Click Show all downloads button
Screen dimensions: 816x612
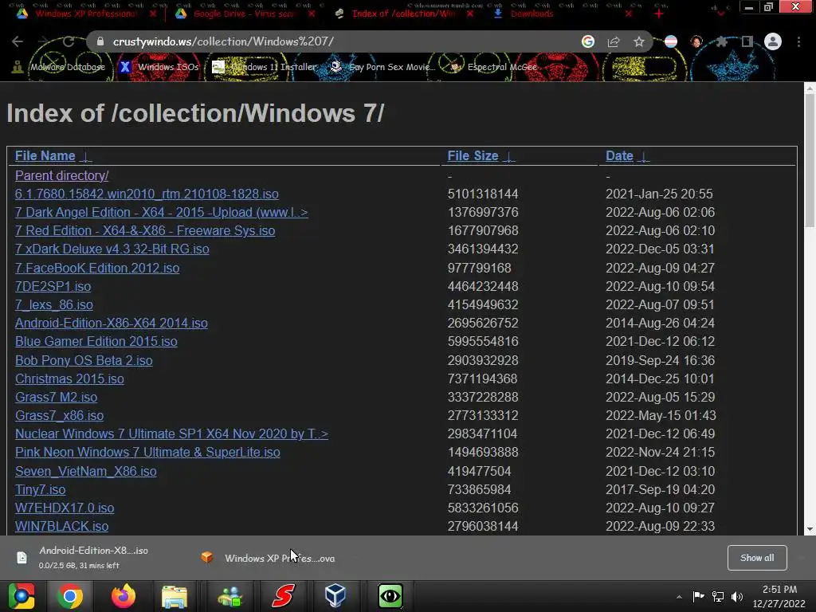coord(757,557)
